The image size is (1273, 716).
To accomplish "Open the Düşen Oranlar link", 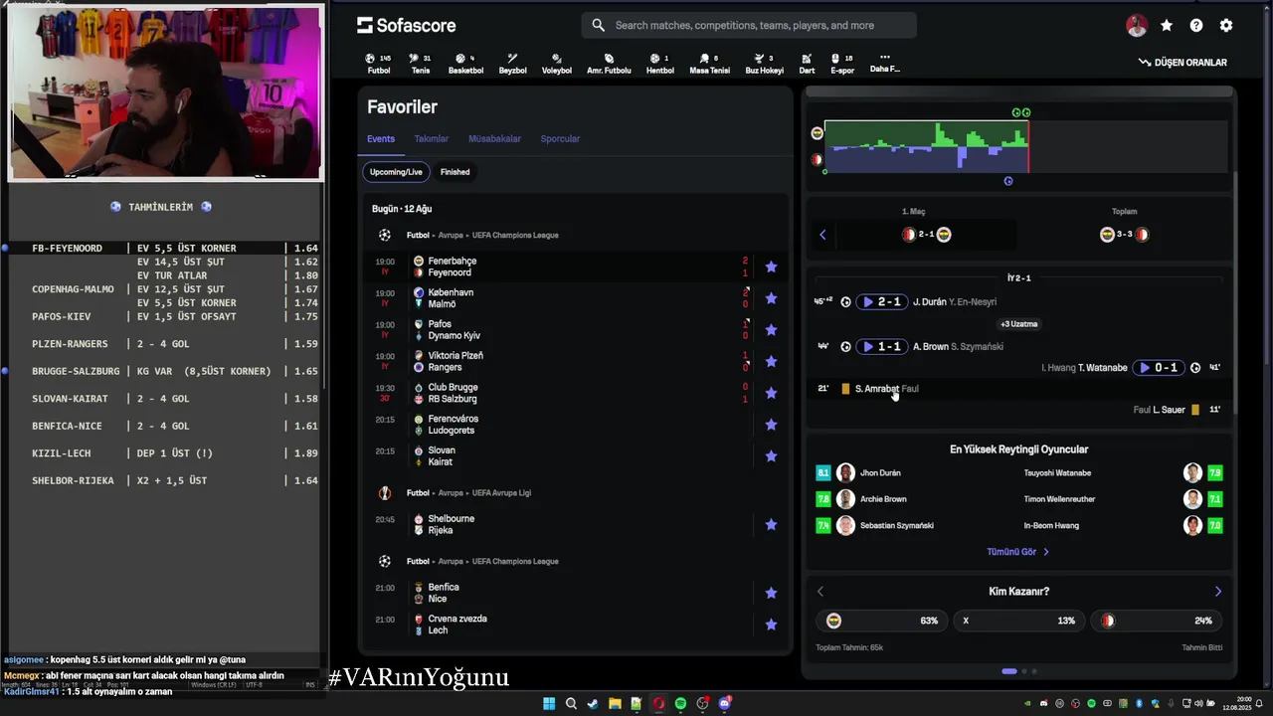I will pos(1182,63).
